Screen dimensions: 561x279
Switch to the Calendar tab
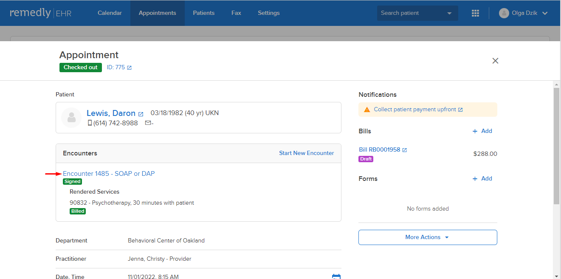pos(110,13)
